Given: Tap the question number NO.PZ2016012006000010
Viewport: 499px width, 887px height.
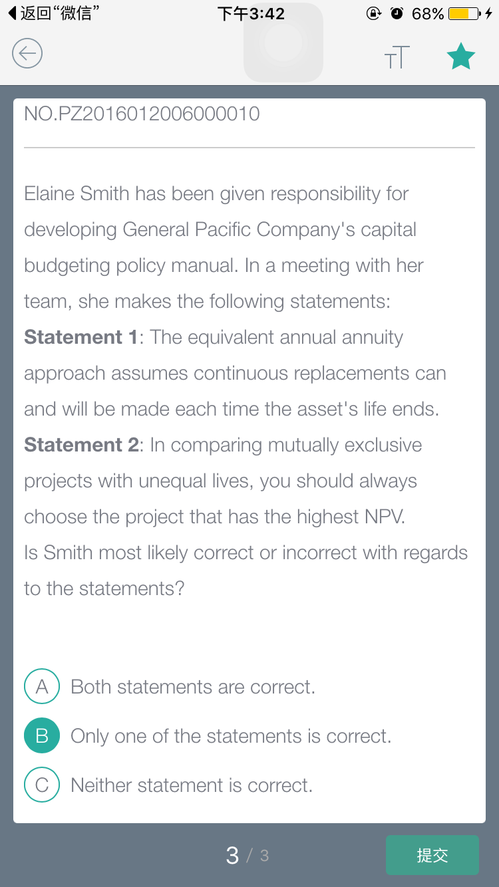Looking at the screenshot, I should [142, 114].
